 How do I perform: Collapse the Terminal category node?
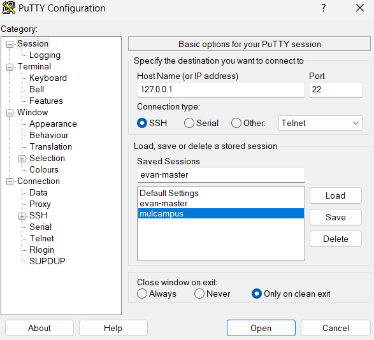tap(10, 67)
